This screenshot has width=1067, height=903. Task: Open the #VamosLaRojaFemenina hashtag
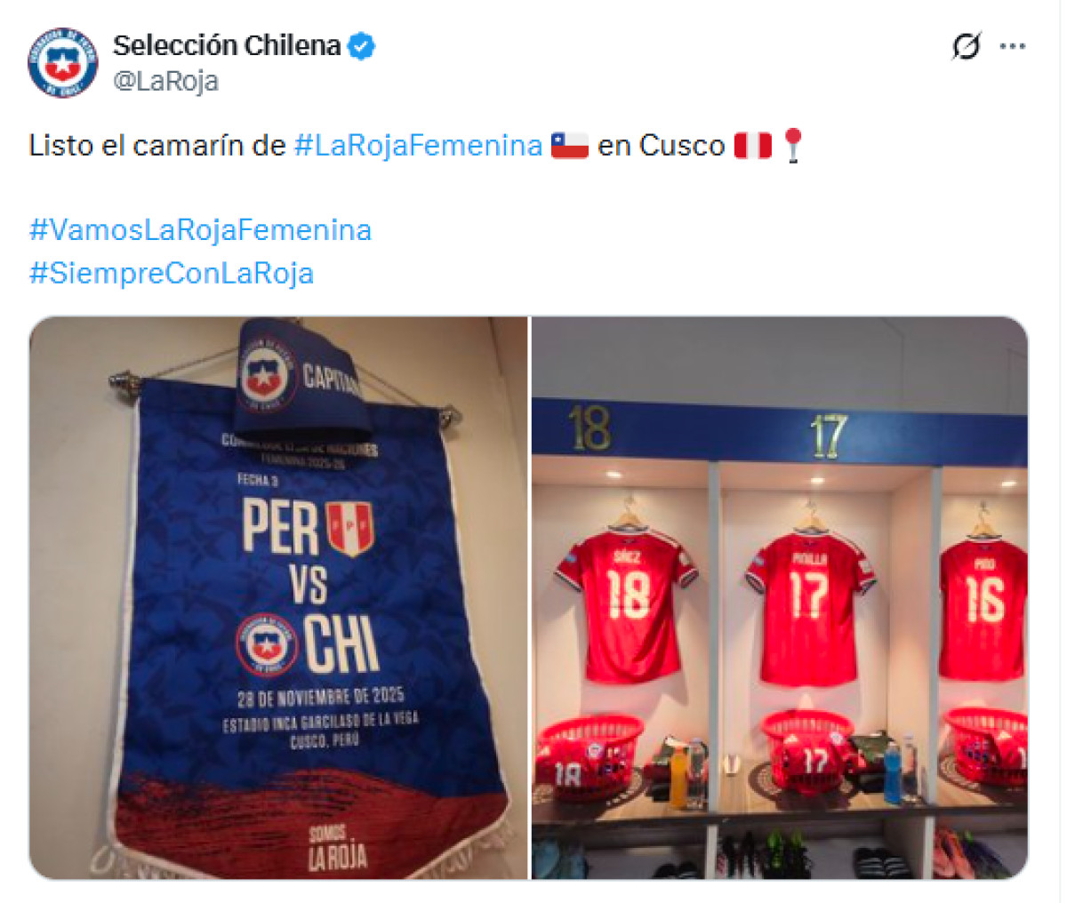pos(200,230)
